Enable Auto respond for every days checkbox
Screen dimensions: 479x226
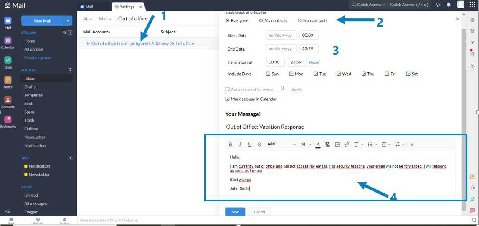point(227,89)
